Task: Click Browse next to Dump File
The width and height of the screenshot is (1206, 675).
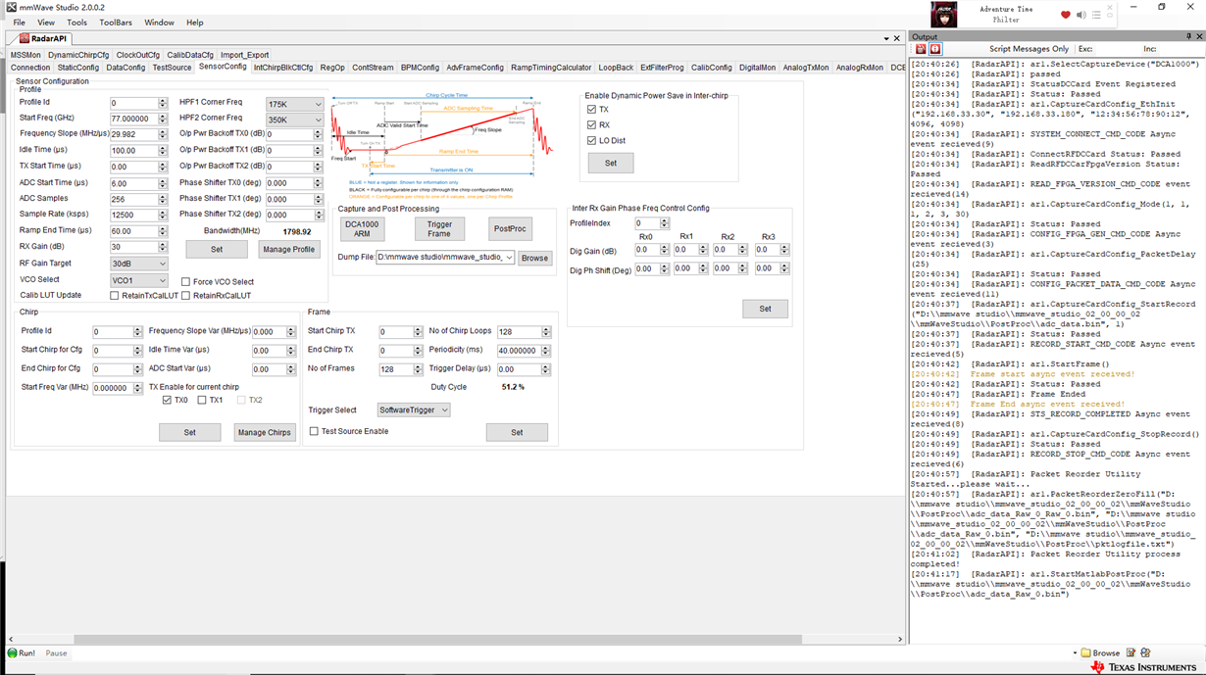Action: pos(534,258)
